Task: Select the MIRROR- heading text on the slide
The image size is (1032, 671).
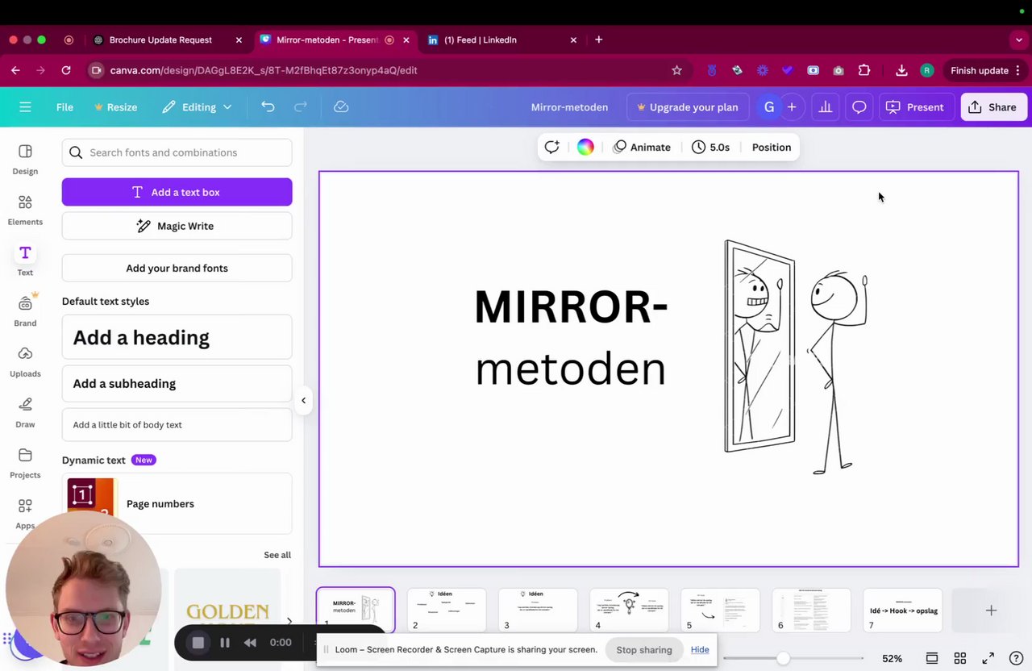Action: [571, 307]
